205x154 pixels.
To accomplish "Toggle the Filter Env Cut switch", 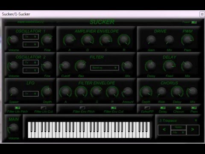I will 114,108.
